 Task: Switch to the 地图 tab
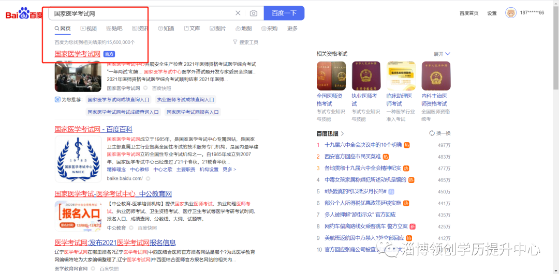point(244,28)
